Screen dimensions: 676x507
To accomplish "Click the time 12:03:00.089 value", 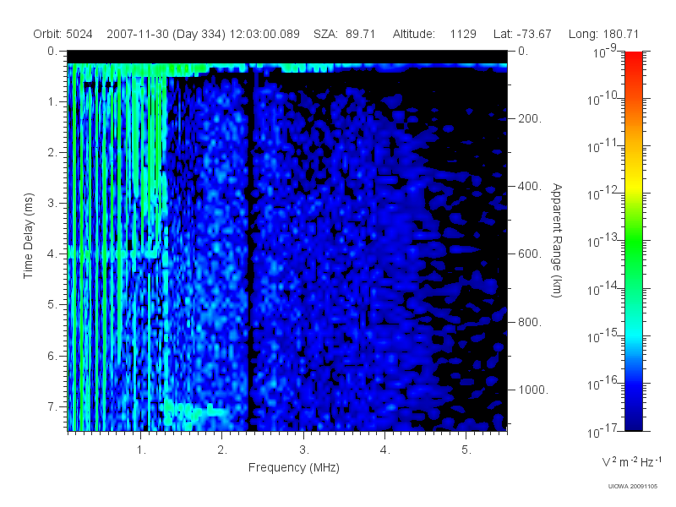I will [264, 34].
